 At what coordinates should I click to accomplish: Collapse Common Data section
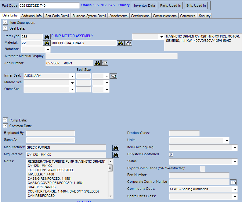(5, 126)
